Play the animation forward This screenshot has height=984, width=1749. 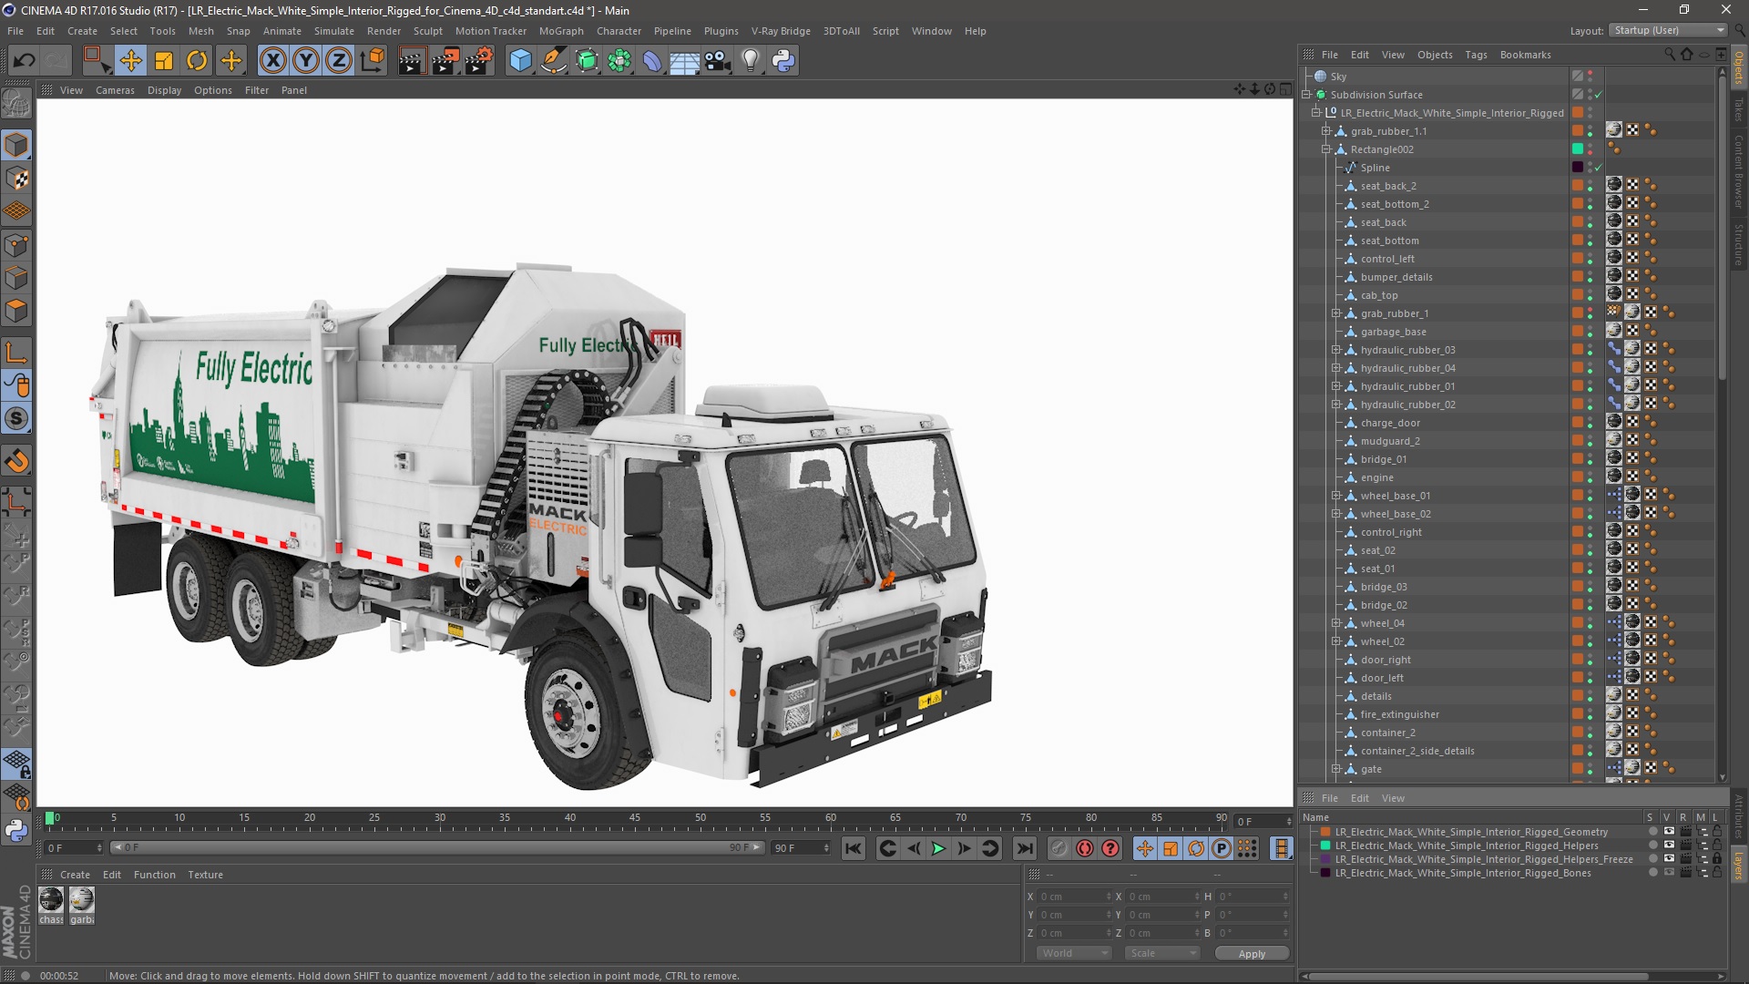938,849
